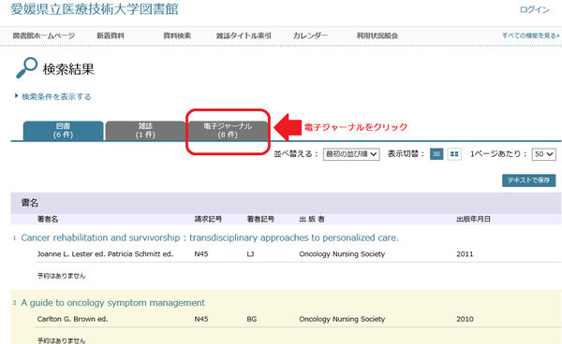
Task: Click the 愛媛県立医療技術大学図書館 header title
Action: point(95,9)
